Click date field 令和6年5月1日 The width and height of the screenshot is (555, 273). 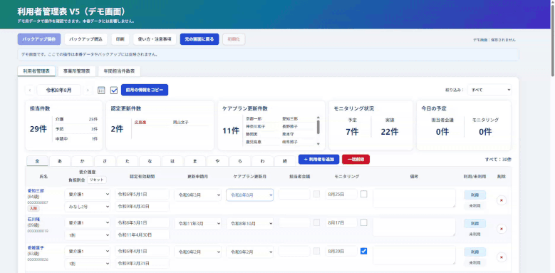coord(142,195)
